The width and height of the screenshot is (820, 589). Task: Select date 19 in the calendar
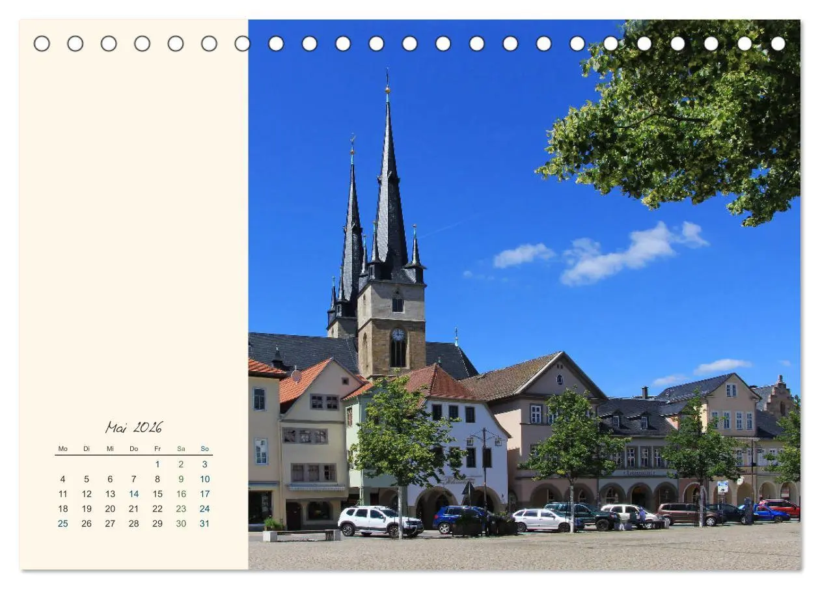coord(87,509)
